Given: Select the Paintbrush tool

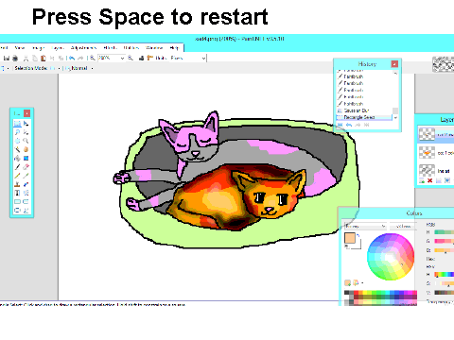Looking at the screenshot, I should 17,167.
